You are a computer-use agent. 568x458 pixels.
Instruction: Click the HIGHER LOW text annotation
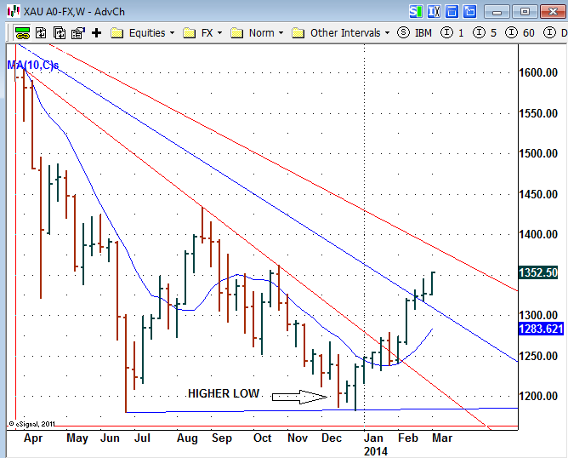tap(224, 393)
